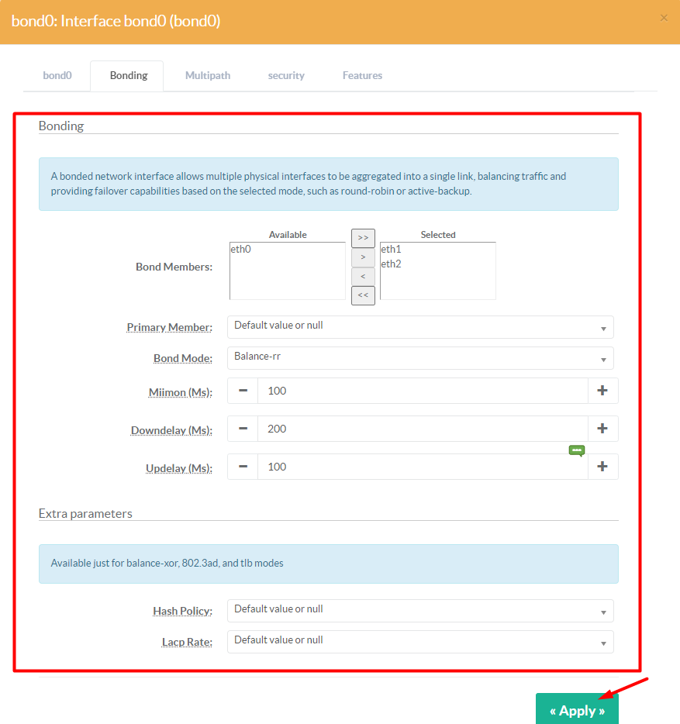Screen dimensions: 680x724
Task: Remove a selected member with the < arrow
Action: (363, 276)
